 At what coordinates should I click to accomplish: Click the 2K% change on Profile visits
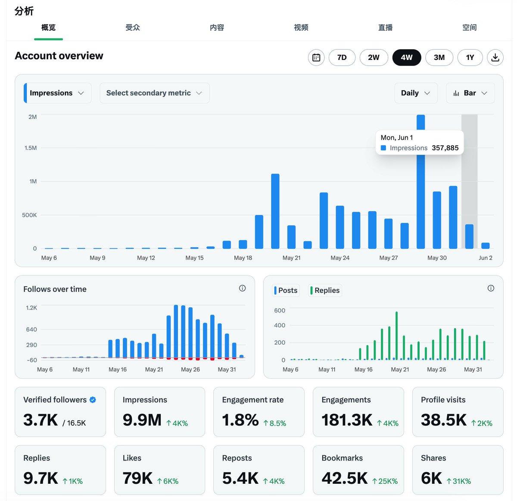click(481, 423)
